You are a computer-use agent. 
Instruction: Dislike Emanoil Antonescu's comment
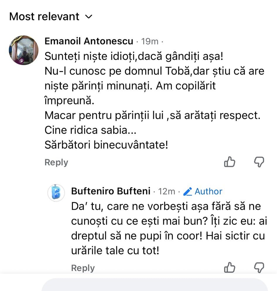259,162
